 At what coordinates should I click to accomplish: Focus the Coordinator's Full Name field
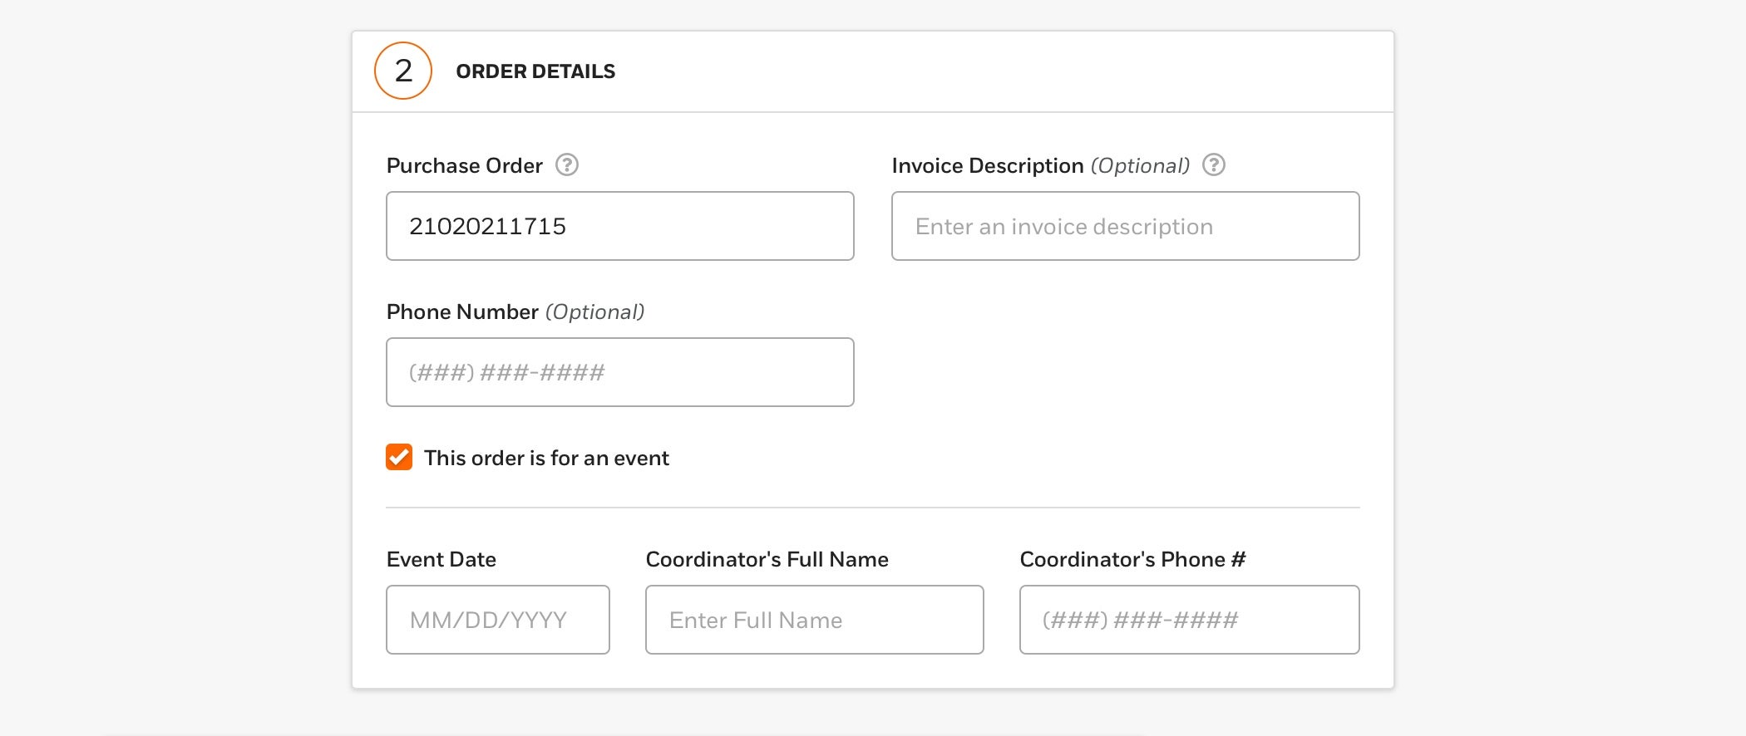[x=815, y=620]
